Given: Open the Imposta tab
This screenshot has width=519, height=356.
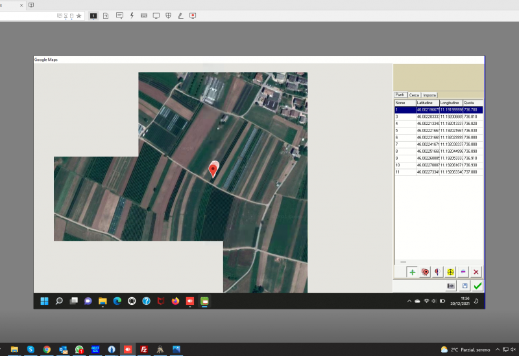Looking at the screenshot, I should coord(429,95).
